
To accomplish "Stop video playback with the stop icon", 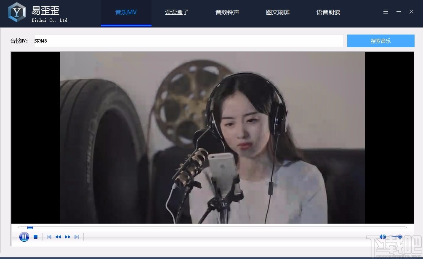I will pos(36,237).
